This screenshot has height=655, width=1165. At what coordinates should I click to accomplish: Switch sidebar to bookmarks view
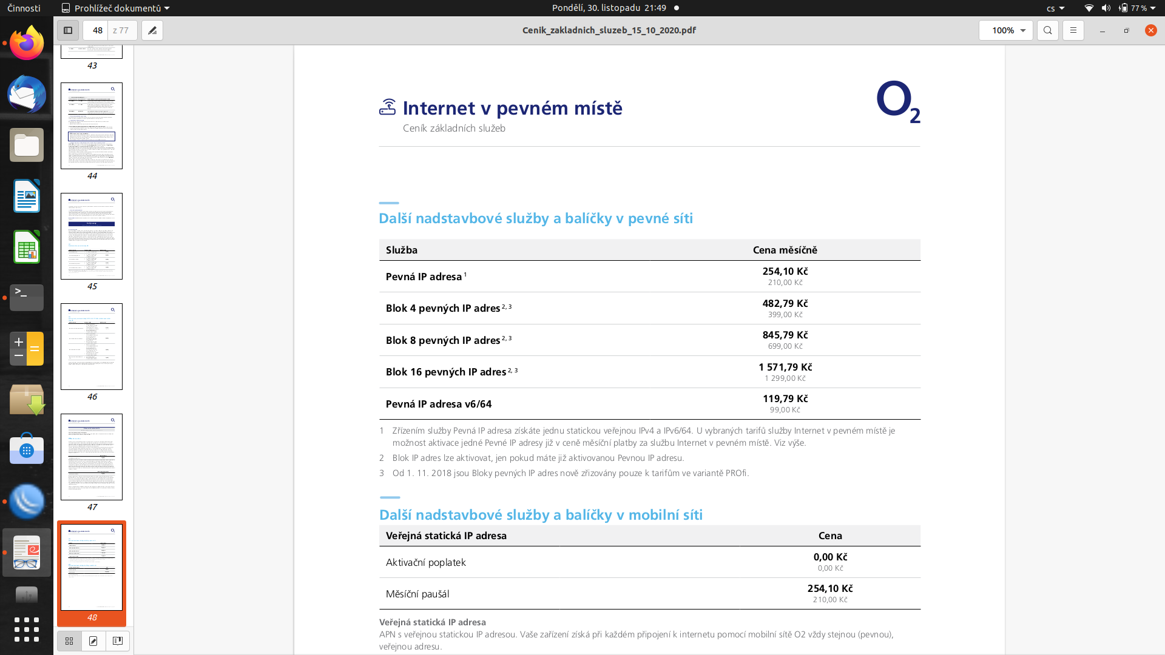pyautogui.click(x=118, y=641)
